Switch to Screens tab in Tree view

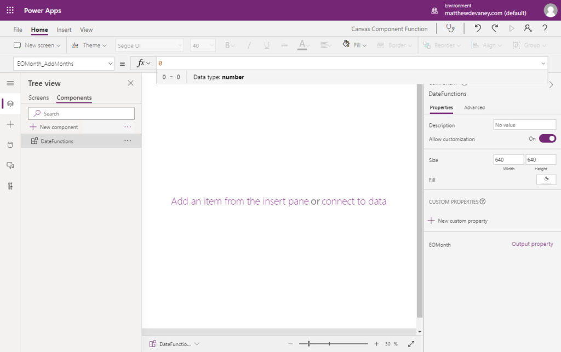pos(39,97)
